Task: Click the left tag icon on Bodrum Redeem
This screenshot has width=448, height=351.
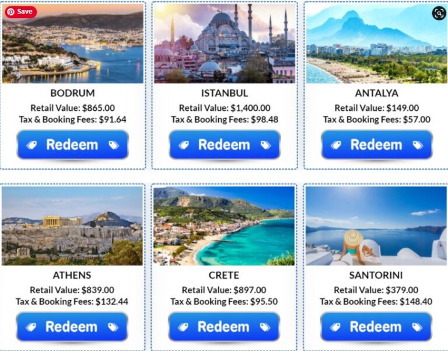Action: (32, 145)
